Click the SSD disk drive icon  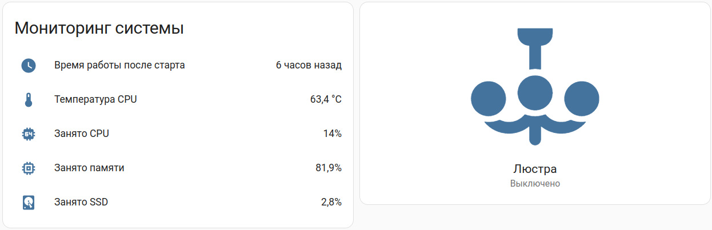pyautogui.click(x=29, y=202)
